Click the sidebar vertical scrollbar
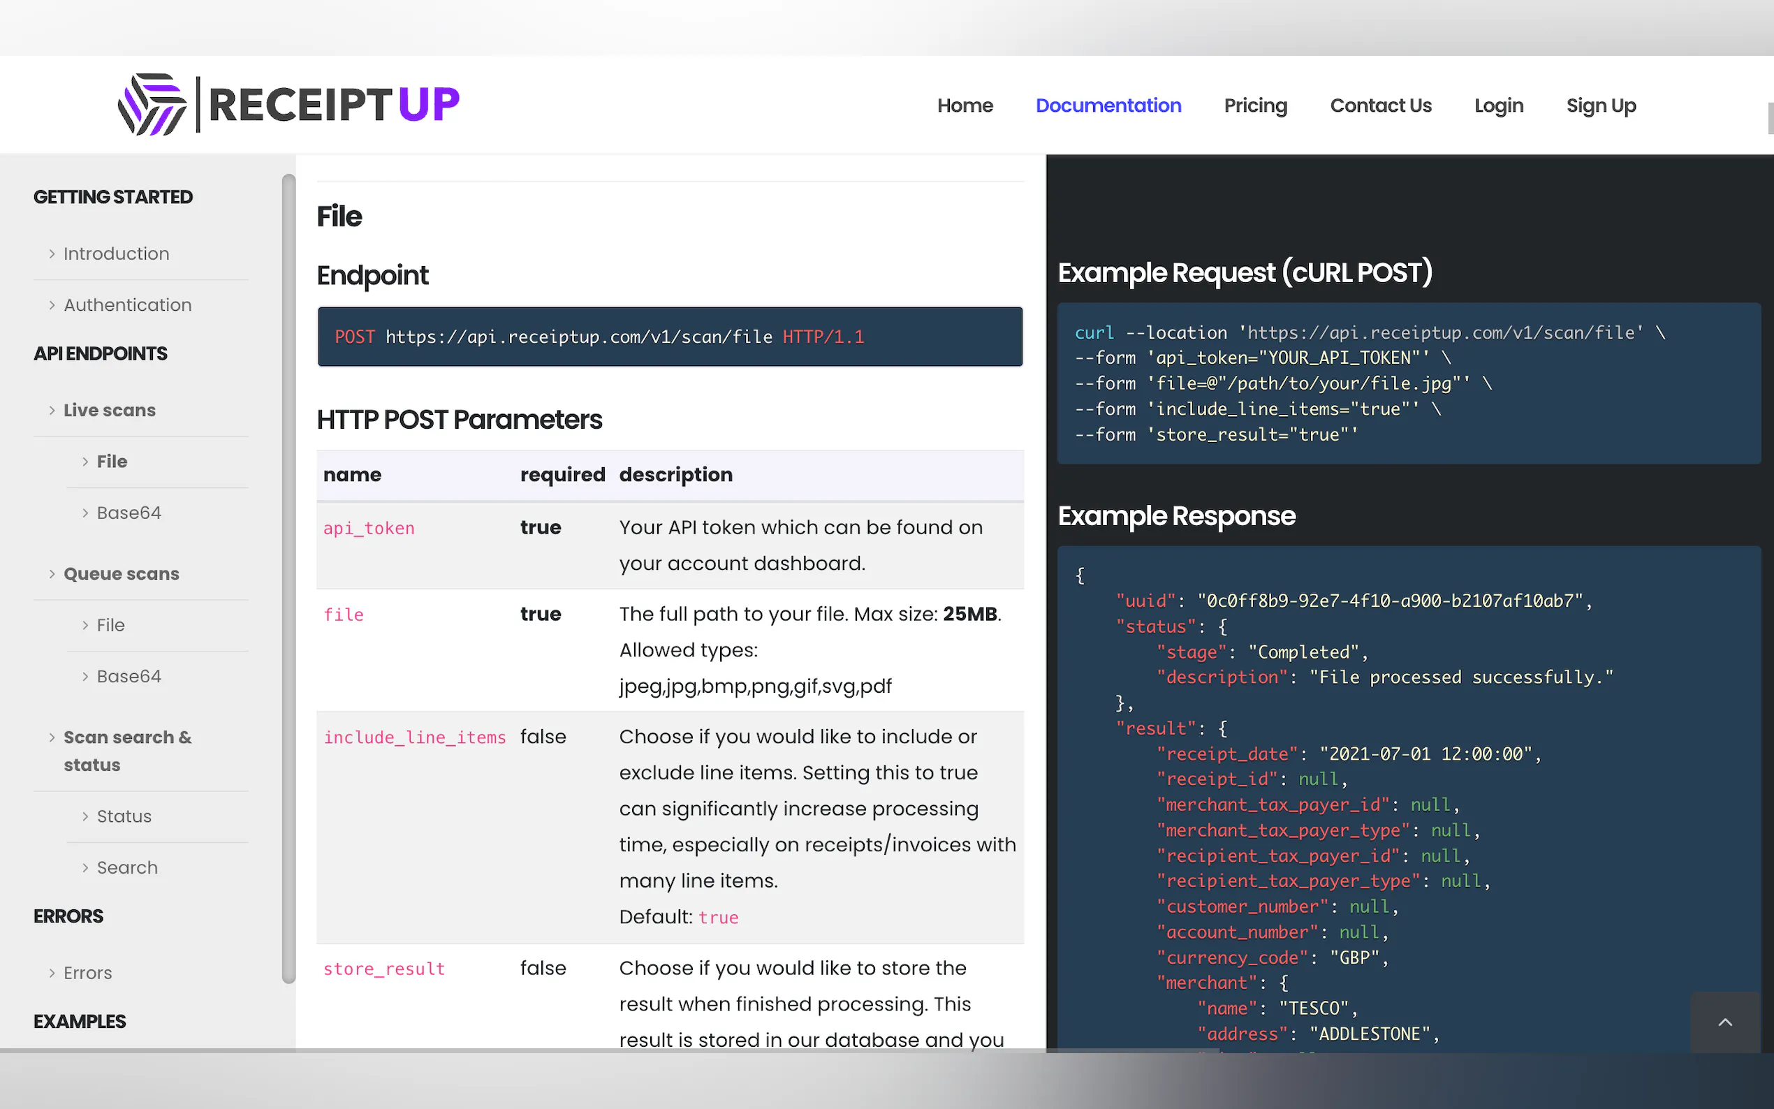The width and height of the screenshot is (1774, 1109). tap(289, 578)
